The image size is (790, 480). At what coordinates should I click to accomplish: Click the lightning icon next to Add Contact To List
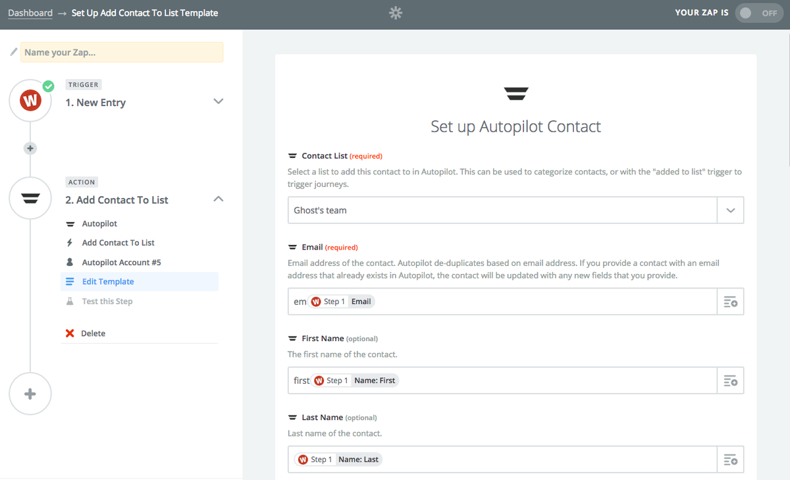click(x=70, y=242)
